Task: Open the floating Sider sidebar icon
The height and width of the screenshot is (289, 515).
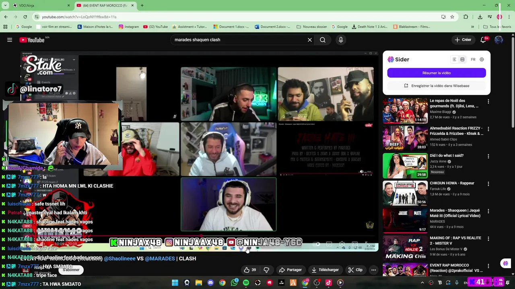Action: point(505,263)
